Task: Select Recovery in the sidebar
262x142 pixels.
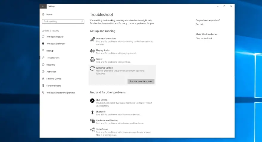Action: pyautogui.click(x=51, y=64)
